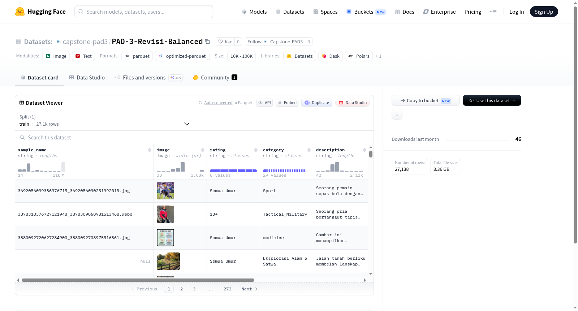Click the dataset viewer vertical scrollbar thumb

(x=371, y=154)
